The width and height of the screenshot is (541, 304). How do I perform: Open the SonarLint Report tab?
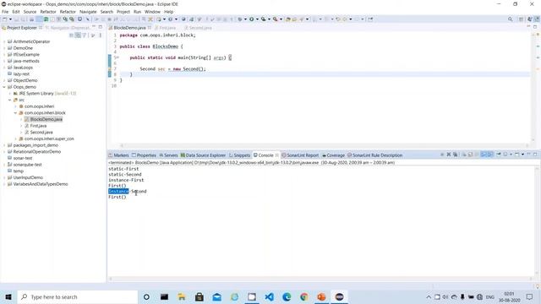coord(300,155)
